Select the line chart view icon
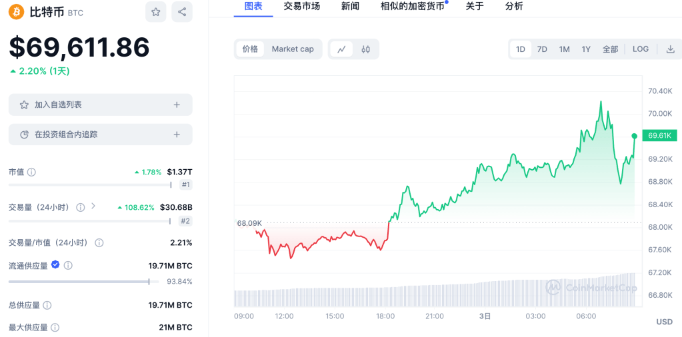The width and height of the screenshot is (682, 337). coord(341,49)
